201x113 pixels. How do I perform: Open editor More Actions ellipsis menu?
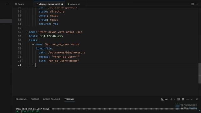pos(197,4)
